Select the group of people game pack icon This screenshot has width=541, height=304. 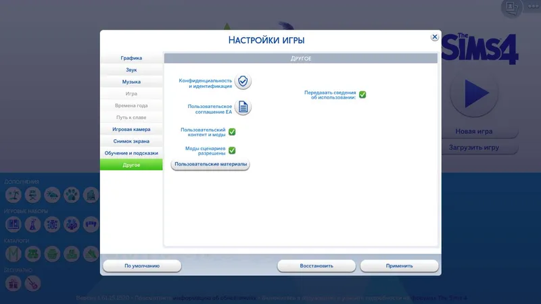tap(72, 224)
